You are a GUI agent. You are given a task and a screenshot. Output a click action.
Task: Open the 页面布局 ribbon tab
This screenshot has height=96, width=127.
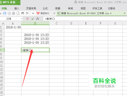click(x=31, y=8)
